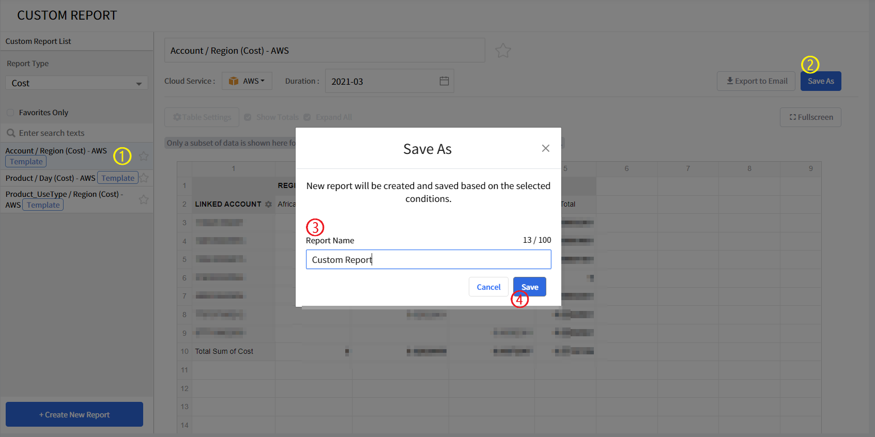Close the Save As dialog
875x437 pixels.
point(545,148)
